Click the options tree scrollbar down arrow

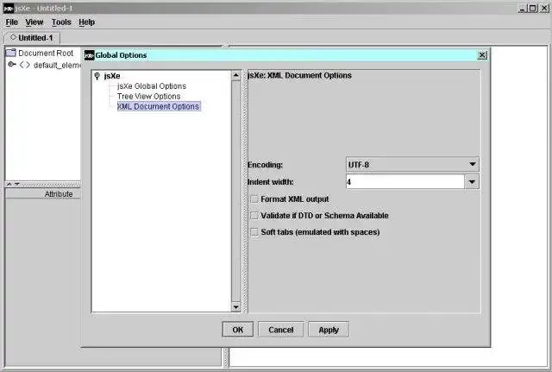235,307
